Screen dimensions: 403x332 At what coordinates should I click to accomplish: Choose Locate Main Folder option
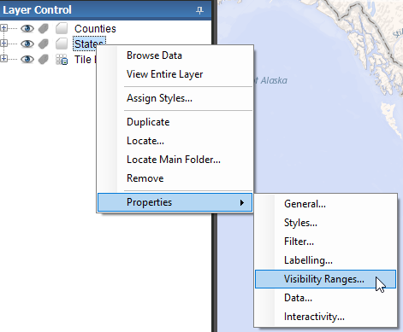[175, 160]
